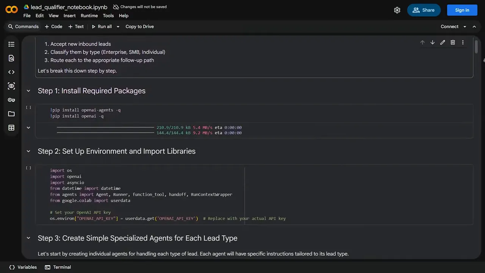
Task: Click the 210.9/210.9 kB output line
Action: 149,127
